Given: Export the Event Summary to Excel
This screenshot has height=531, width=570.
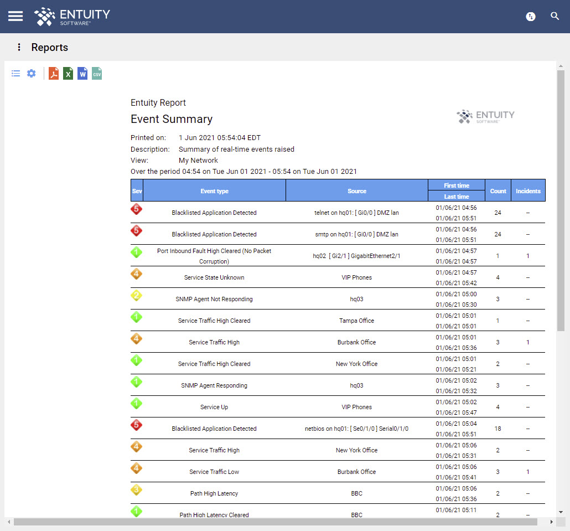Looking at the screenshot, I should (68, 73).
